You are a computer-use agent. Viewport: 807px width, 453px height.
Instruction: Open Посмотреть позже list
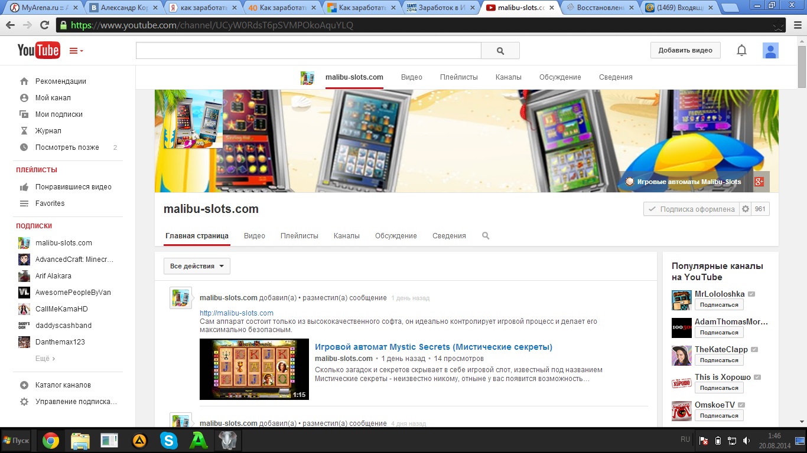[x=67, y=147]
